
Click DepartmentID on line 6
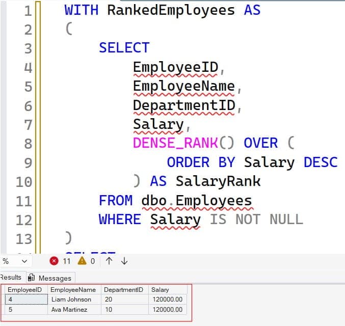pyautogui.click(x=184, y=105)
